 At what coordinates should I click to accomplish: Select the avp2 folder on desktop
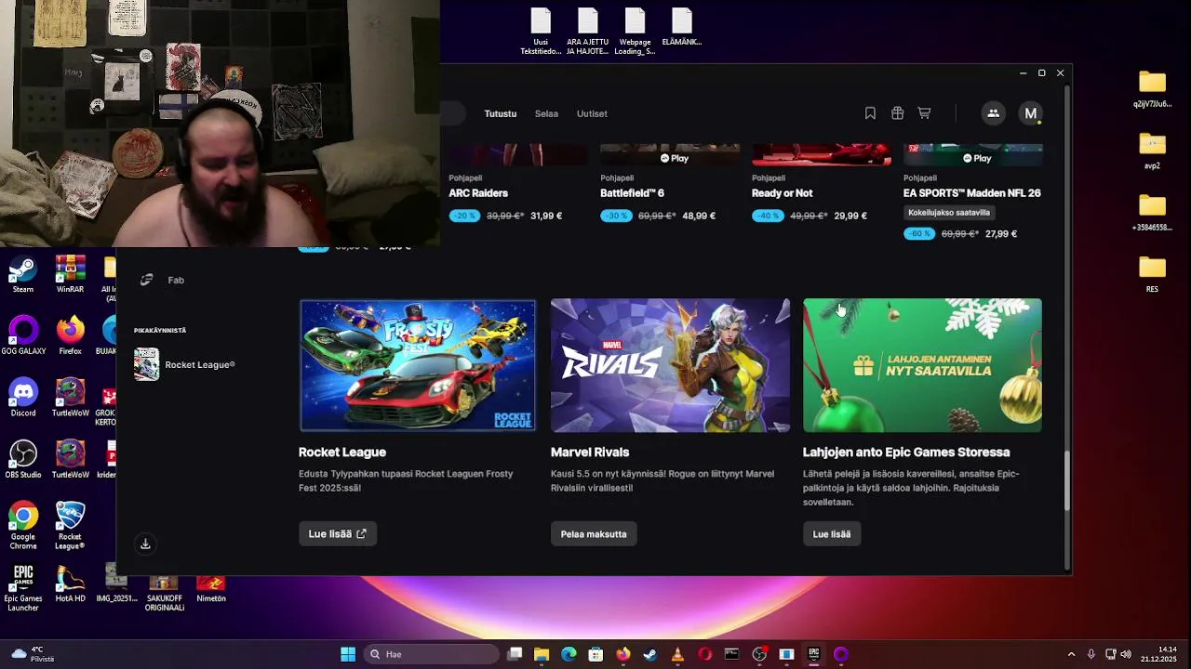click(x=1152, y=151)
